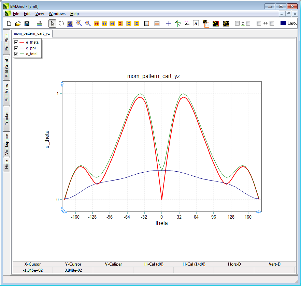
Task: Expand the Edit Axes side panel
Action: pyautogui.click(x=6, y=93)
